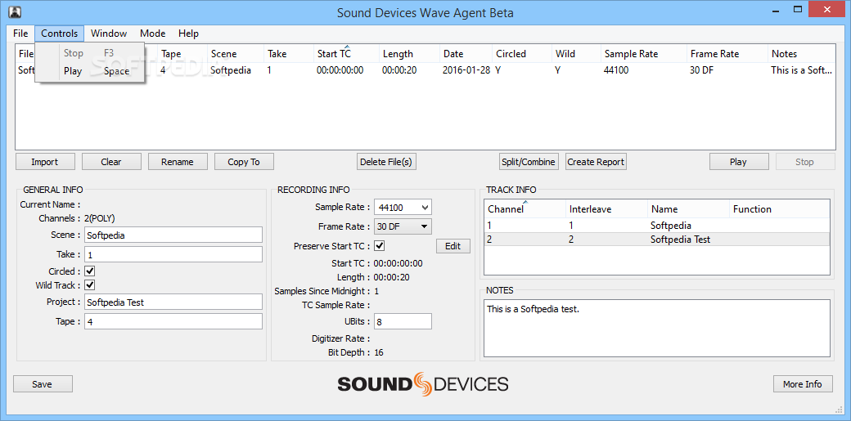Click the Function column header

point(779,209)
